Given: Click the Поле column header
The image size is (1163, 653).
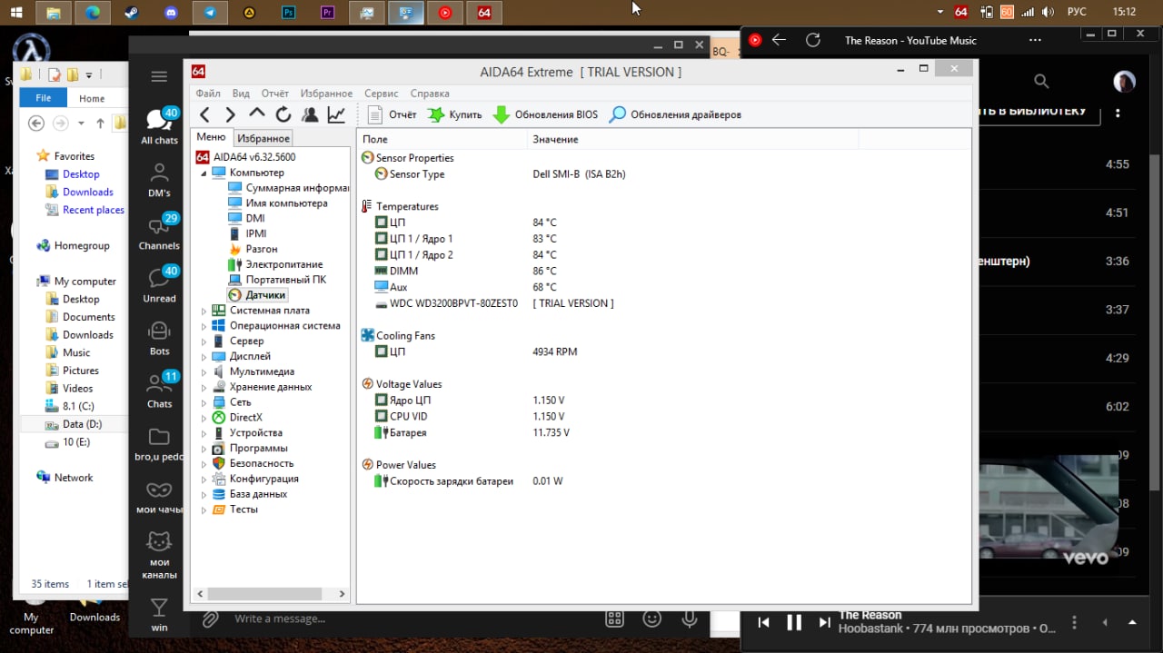Looking at the screenshot, I should [x=442, y=139].
